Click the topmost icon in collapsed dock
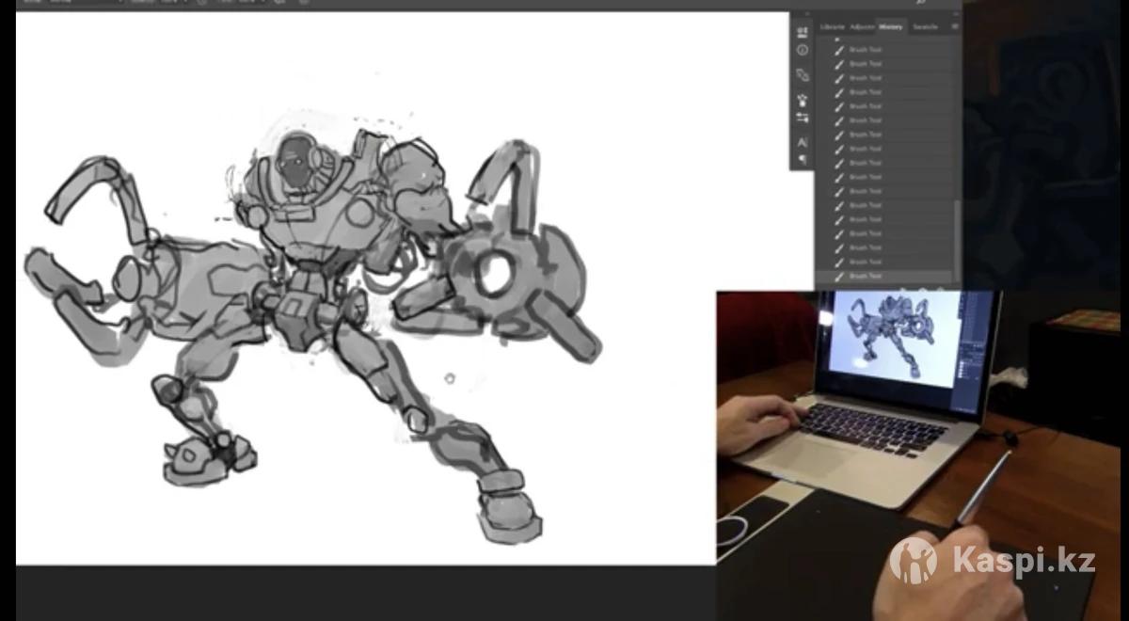 pyautogui.click(x=803, y=32)
